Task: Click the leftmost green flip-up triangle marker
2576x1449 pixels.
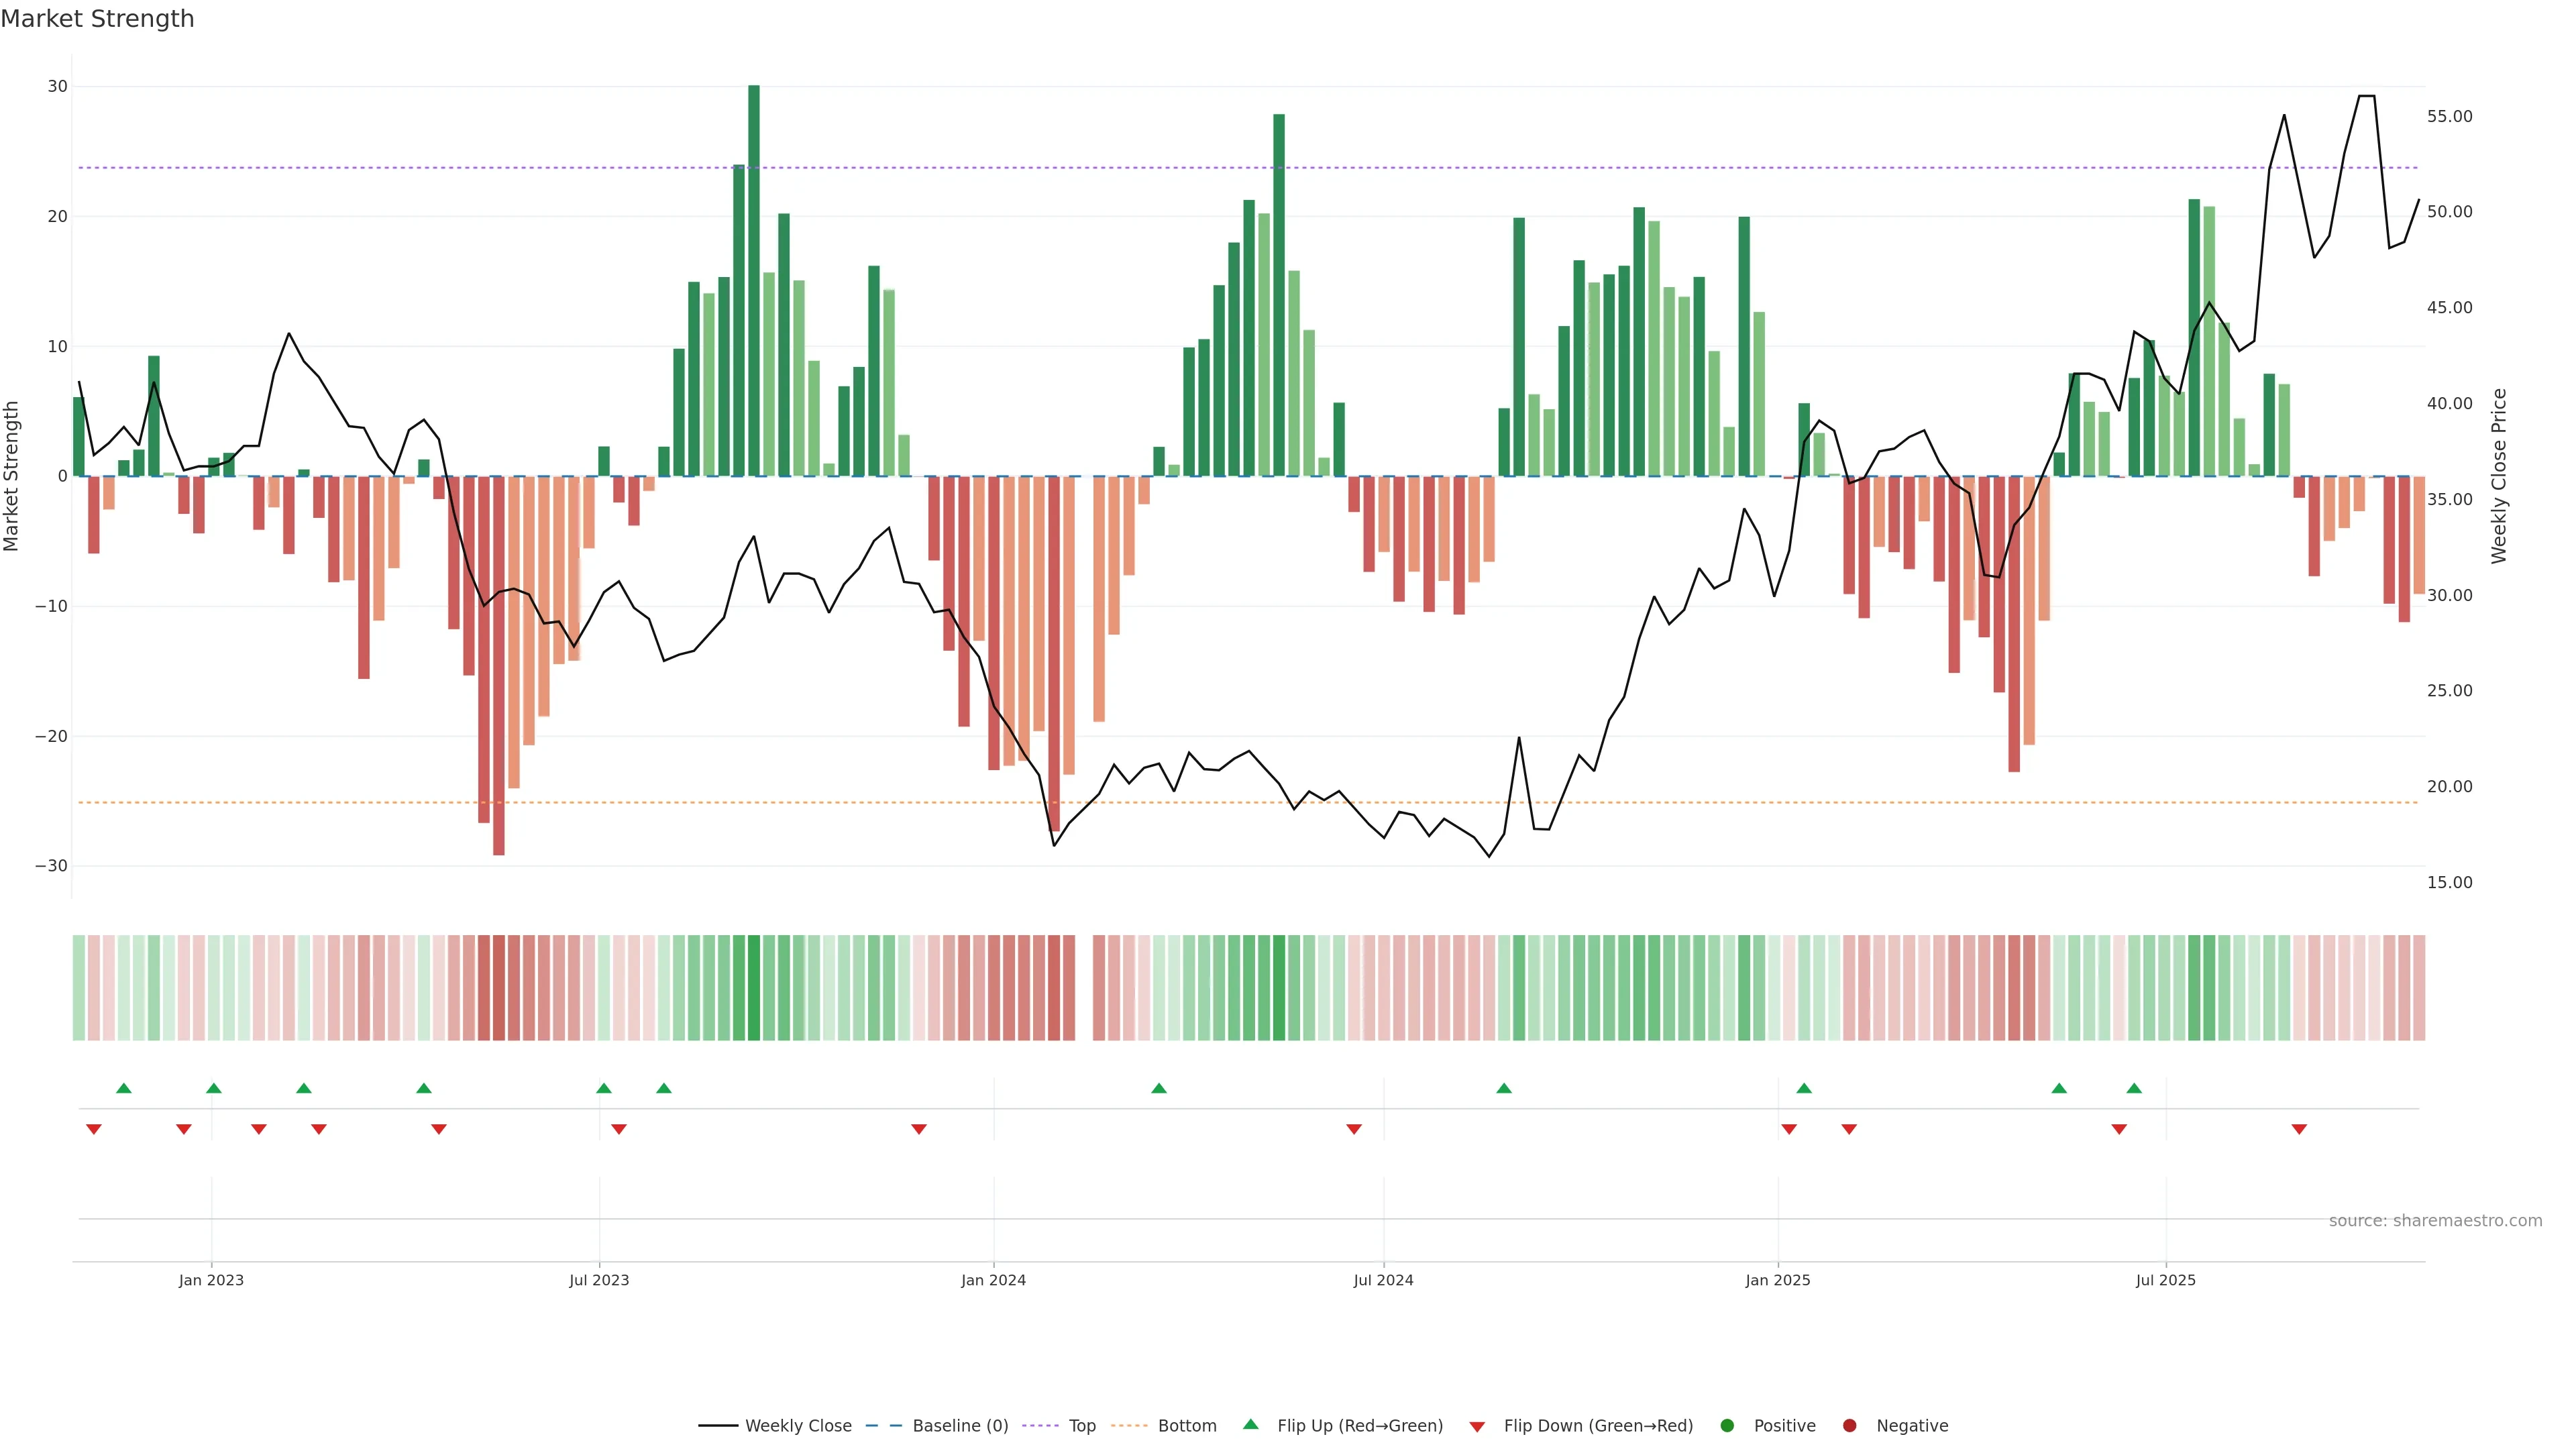Action: coord(124,1088)
